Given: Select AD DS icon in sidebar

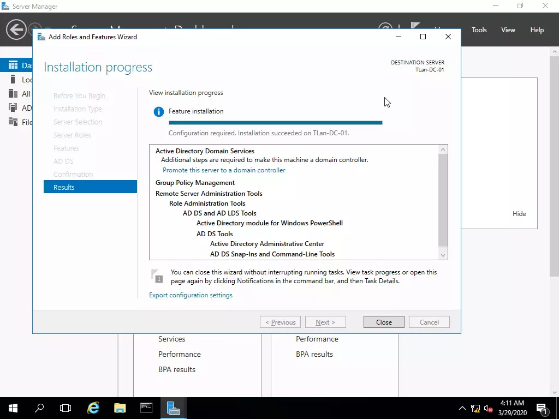Looking at the screenshot, I should tap(13, 107).
